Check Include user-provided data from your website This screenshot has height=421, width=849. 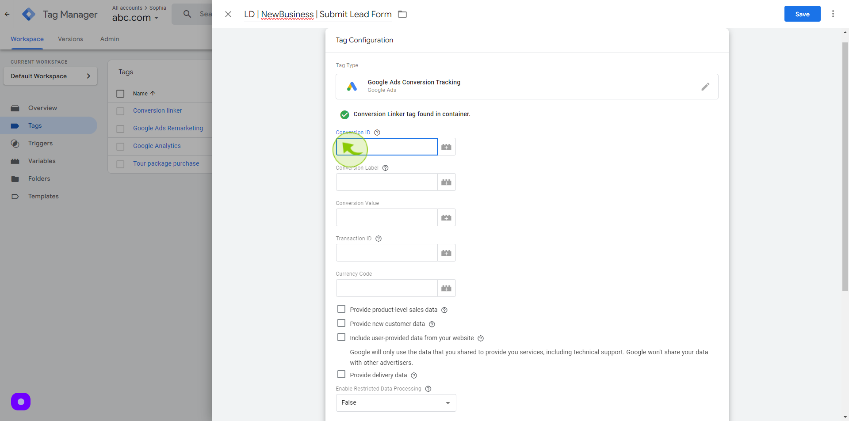(341, 337)
